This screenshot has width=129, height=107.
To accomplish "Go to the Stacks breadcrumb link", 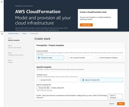I will pos(24,34).
